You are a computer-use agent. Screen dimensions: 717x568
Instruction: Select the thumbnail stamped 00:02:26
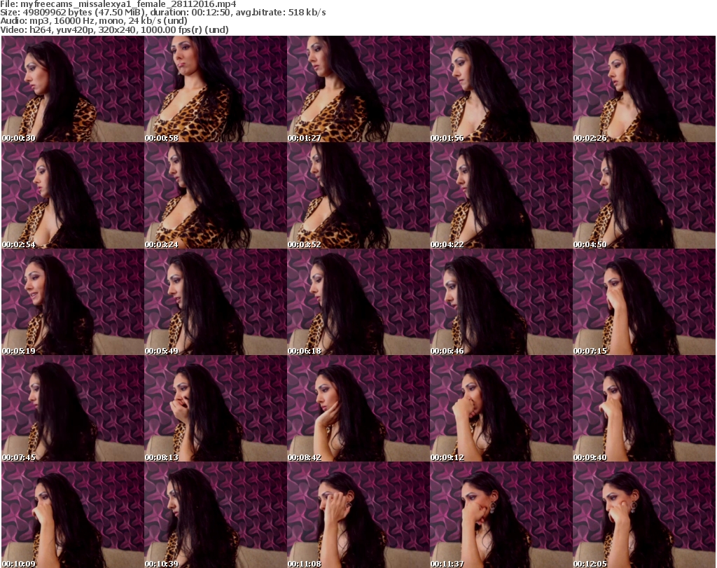pyautogui.click(x=644, y=89)
